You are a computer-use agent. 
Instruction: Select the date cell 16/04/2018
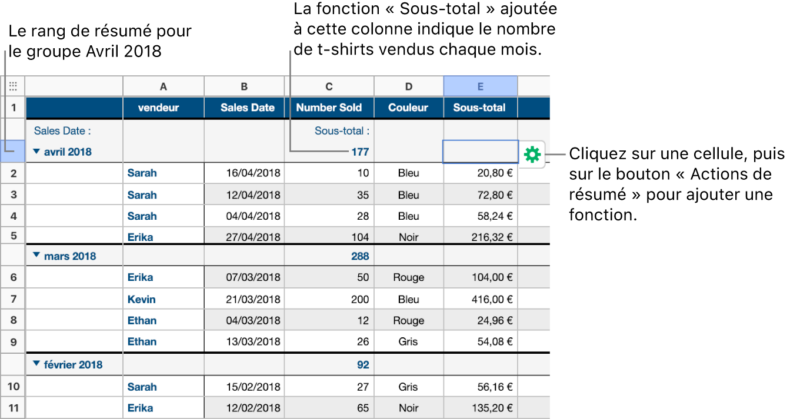[244, 173]
